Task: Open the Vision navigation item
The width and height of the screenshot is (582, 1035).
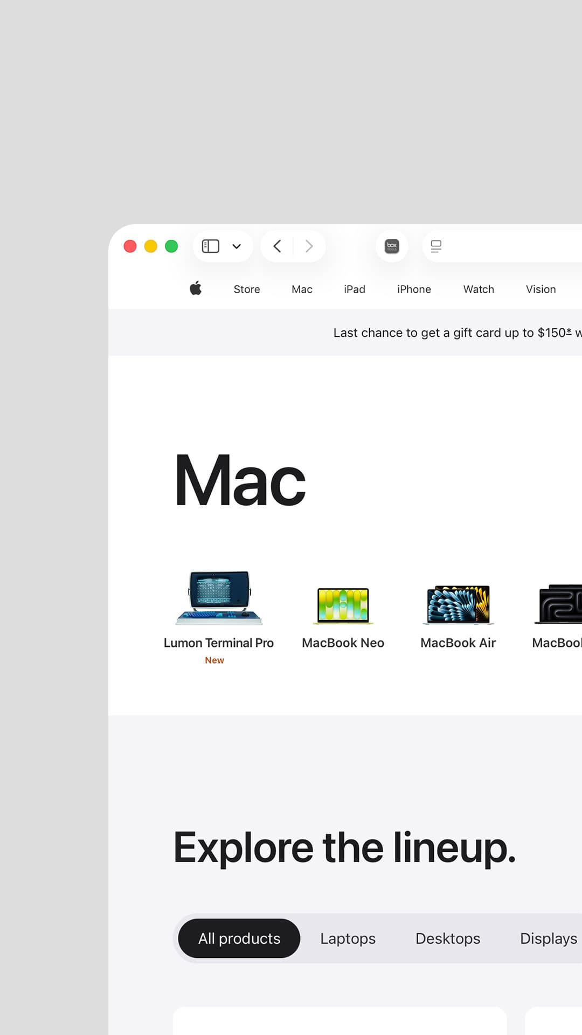Action: click(541, 289)
